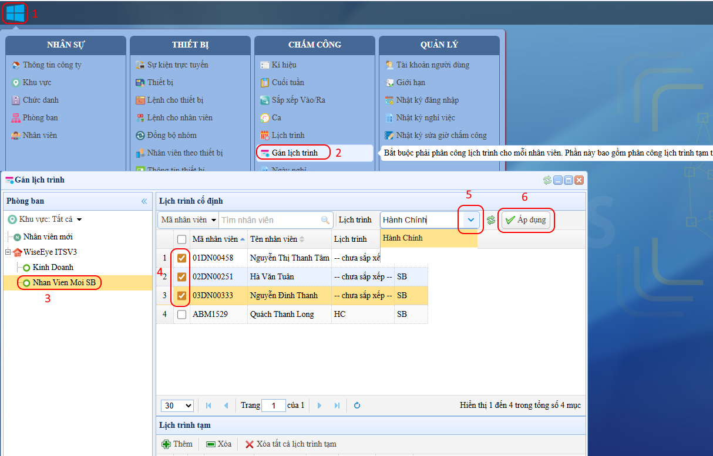Uncheck employee 02DN00251 checkbox
This screenshot has height=456, width=713.
182,276
